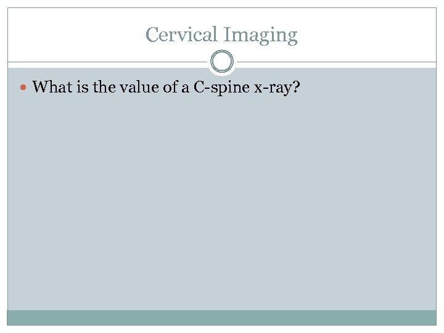Click the word "Imaging" in the title
The height and width of the screenshot is (333, 444).
pos(260,36)
